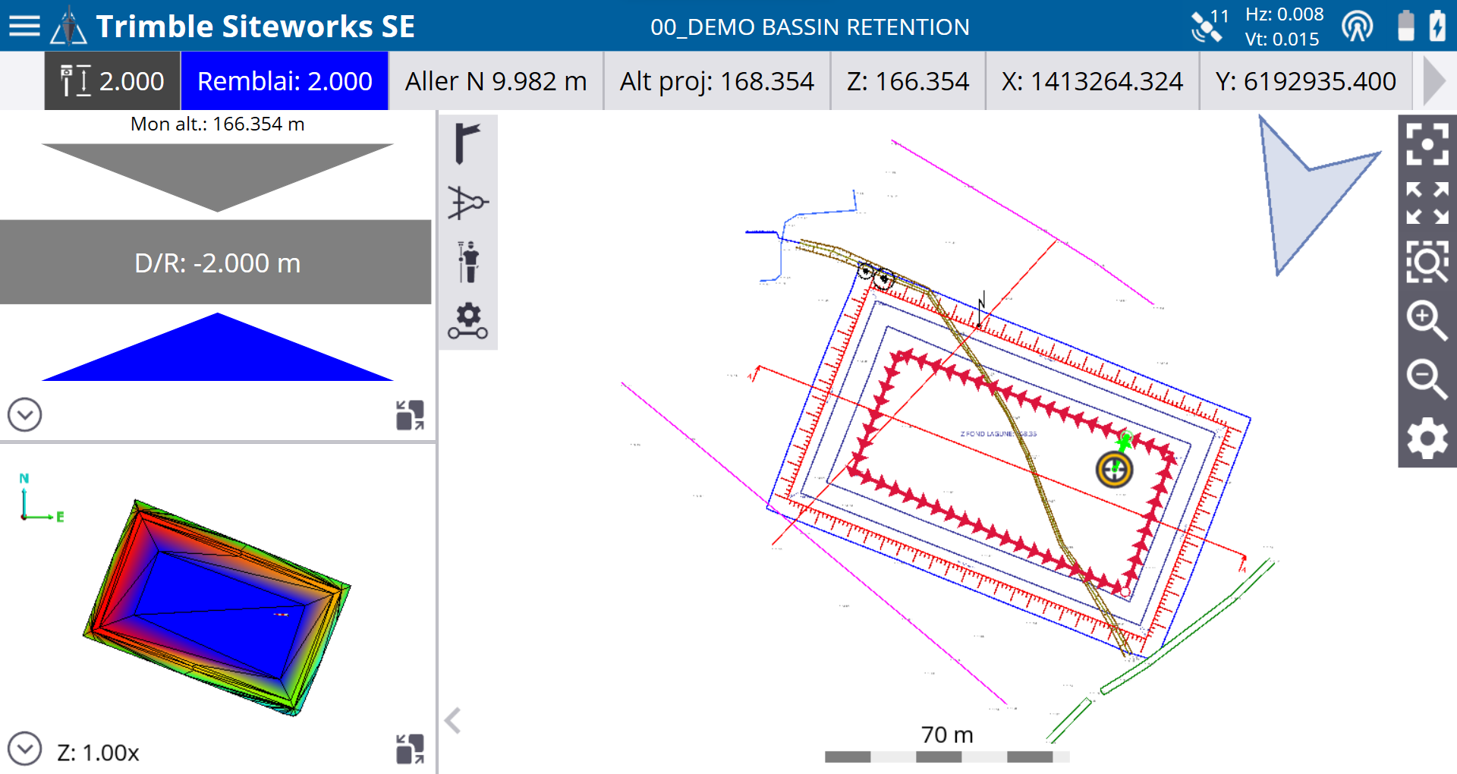Swap the cut/fill panel view
This screenshot has height=774, width=1457.
410,415
